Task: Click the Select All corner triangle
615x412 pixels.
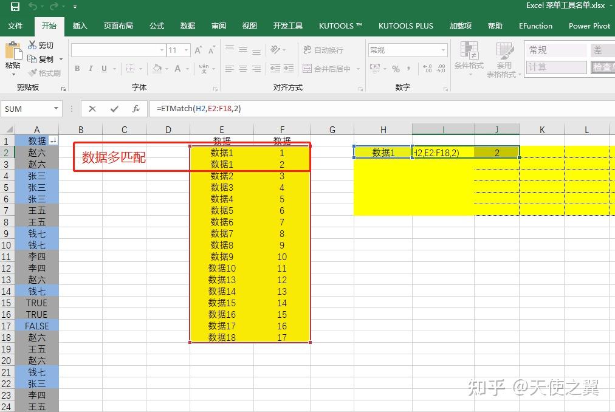Action: point(10,130)
